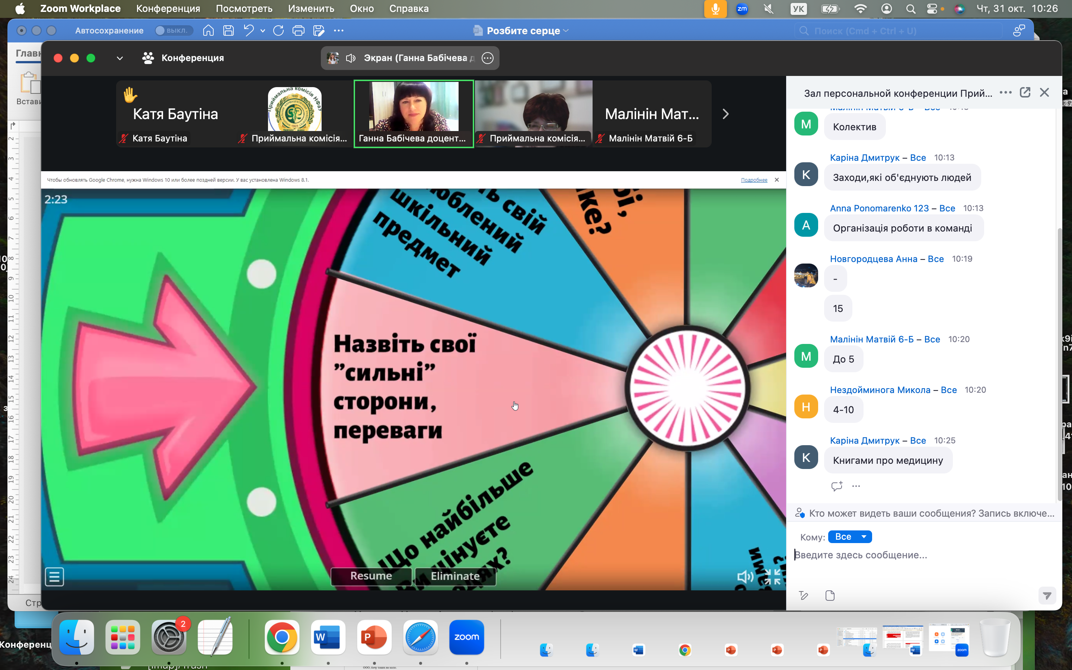Open the Конференция participants icon in Zoom

pyautogui.click(x=148, y=58)
